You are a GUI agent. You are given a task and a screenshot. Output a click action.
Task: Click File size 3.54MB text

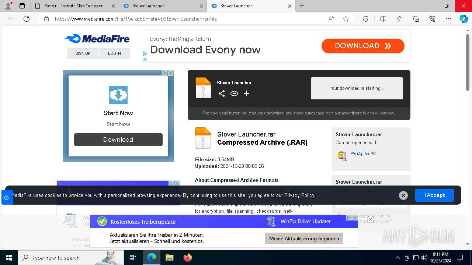(215, 159)
